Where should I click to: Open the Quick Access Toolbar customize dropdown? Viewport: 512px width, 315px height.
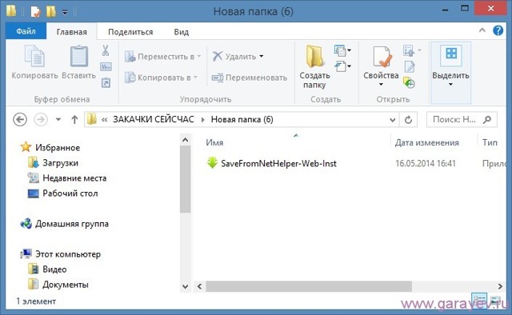coord(65,13)
